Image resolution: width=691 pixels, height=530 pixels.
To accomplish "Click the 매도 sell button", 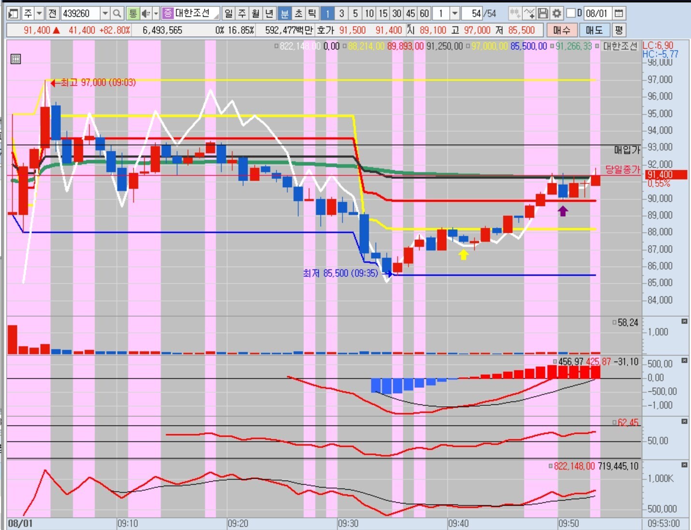I will tap(594, 30).
